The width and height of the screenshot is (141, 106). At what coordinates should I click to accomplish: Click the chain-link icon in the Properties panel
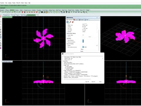(70, 22)
